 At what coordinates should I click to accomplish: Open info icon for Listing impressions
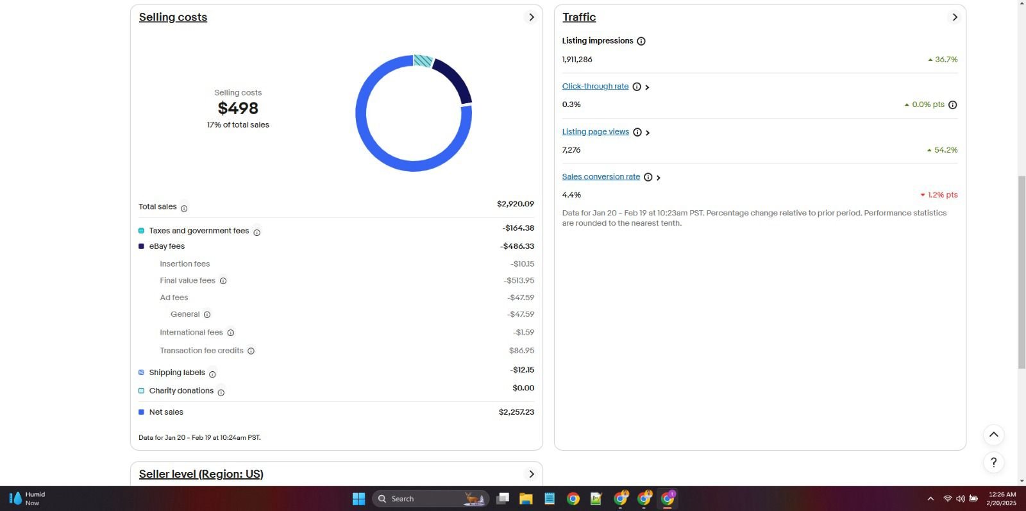(641, 41)
